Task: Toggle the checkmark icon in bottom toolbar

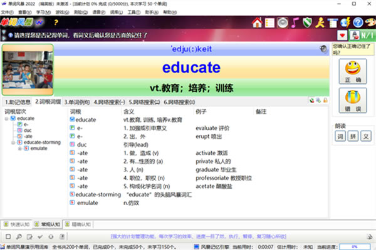Action: pos(40,236)
